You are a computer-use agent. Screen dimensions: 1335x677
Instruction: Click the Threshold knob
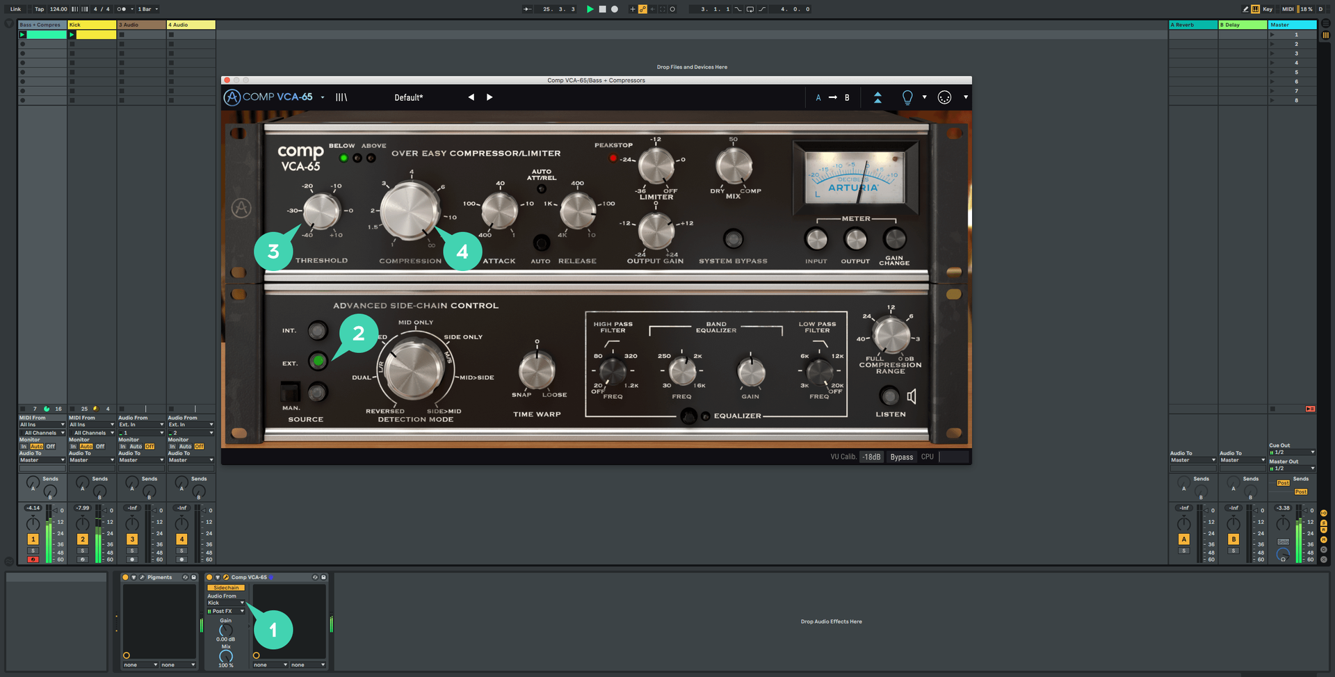tap(321, 211)
